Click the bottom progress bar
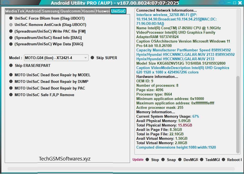244x174 pixels. (121, 169)
